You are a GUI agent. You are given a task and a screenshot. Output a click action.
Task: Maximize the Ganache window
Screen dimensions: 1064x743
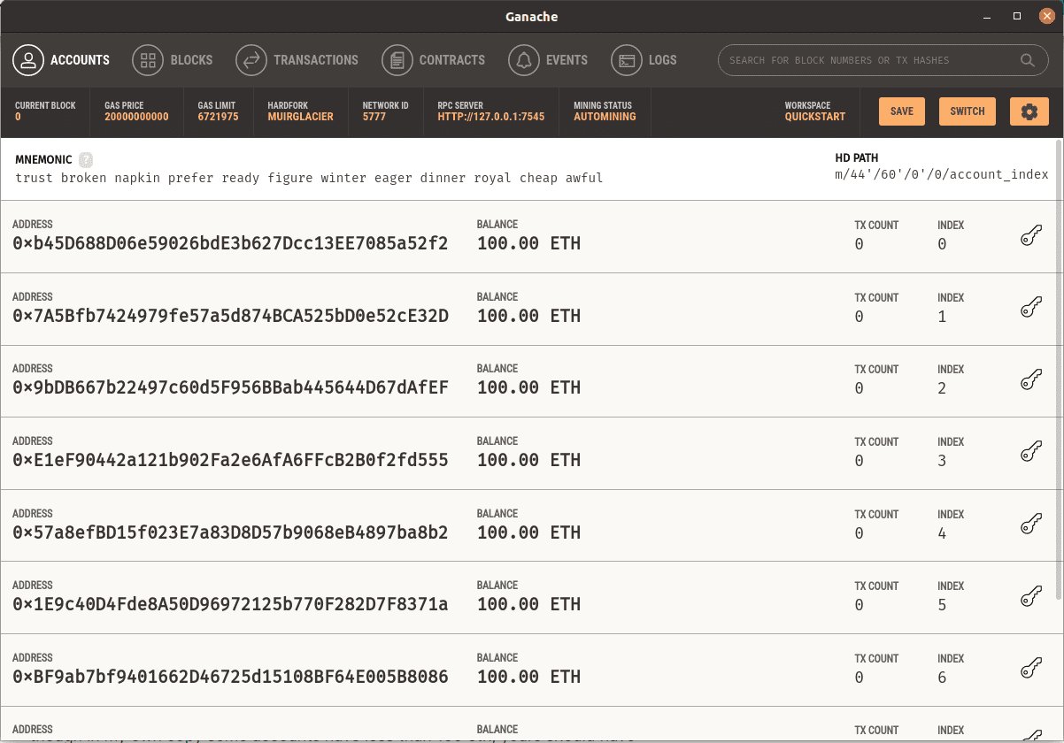click(x=1017, y=16)
